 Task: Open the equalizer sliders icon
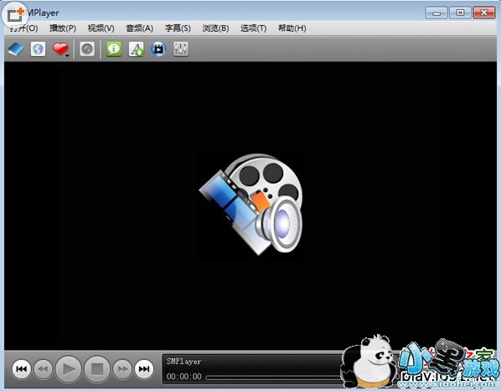pos(180,50)
